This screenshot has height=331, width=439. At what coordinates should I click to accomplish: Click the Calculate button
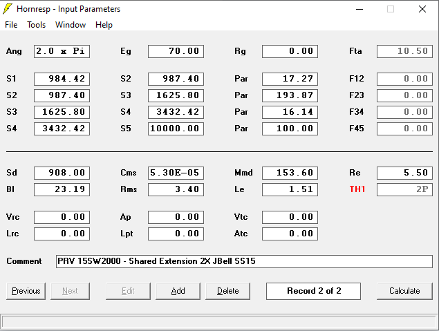[x=404, y=291]
